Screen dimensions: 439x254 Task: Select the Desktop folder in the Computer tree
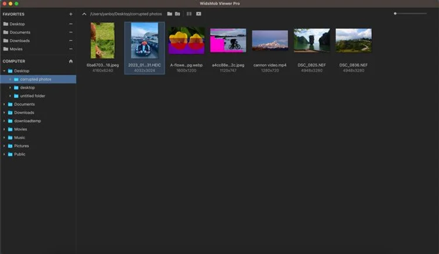[22, 71]
